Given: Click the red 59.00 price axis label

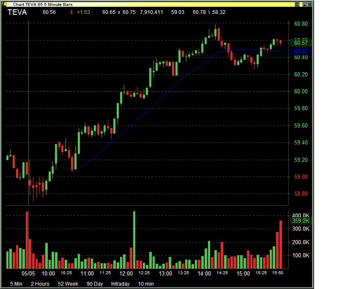Looking at the screenshot, I should pyautogui.click(x=301, y=177).
